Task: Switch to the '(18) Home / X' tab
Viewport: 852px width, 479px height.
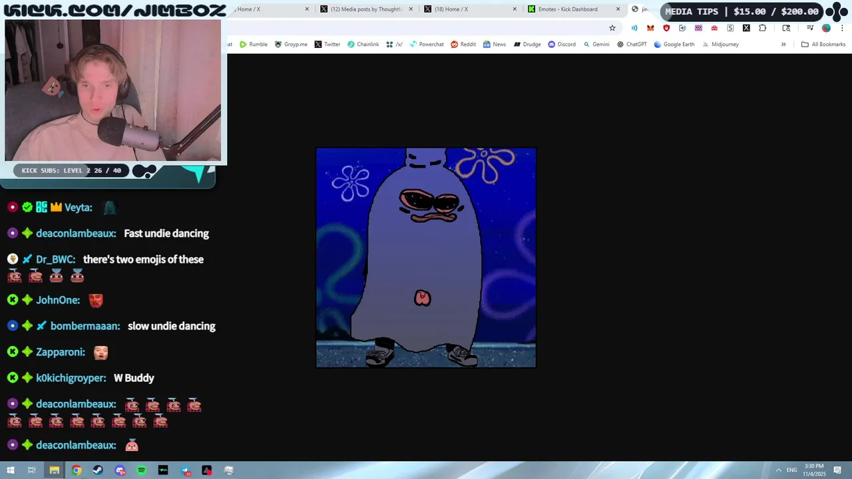Action: (469, 9)
